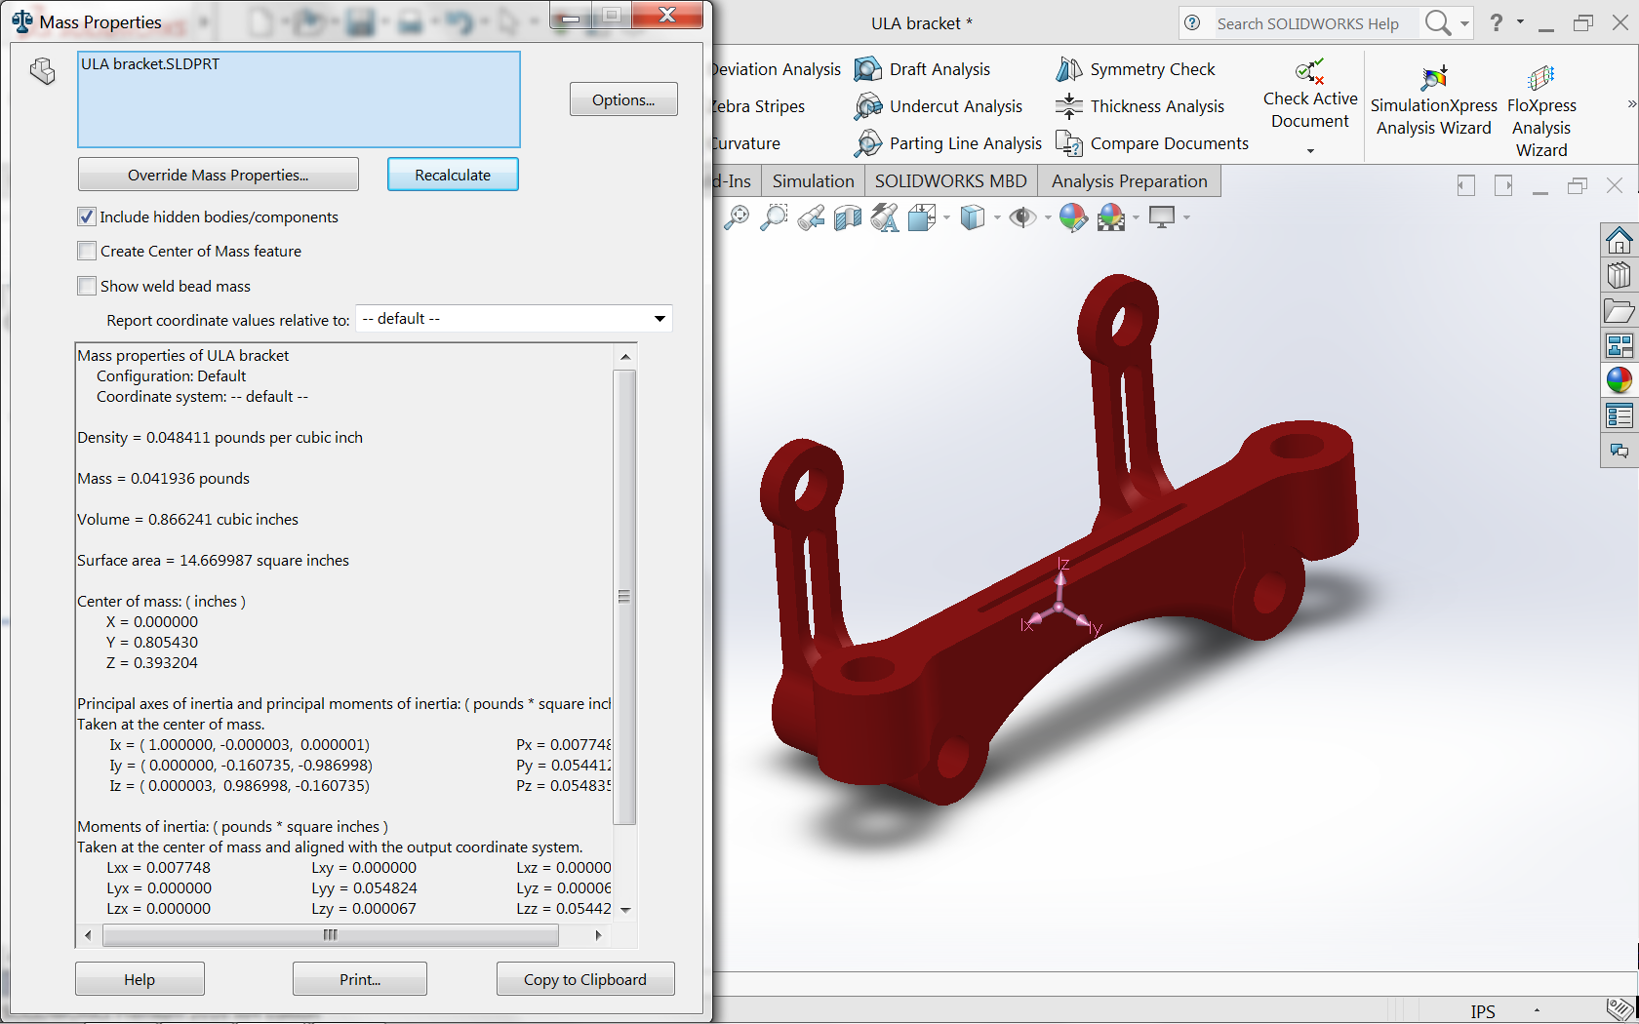This screenshot has height=1024, width=1639.
Task: Expand Apply Scene dropdown arrow
Action: [x=1136, y=217]
